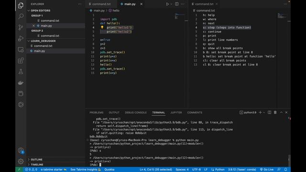This screenshot has height=172, width=306.
Task: Switch to the Jupyter panel tab
Action: [176, 113]
